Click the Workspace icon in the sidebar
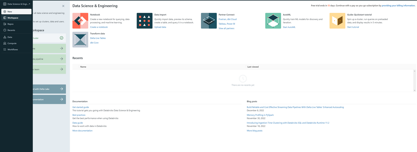The image size is (417, 152). [x=5, y=18]
